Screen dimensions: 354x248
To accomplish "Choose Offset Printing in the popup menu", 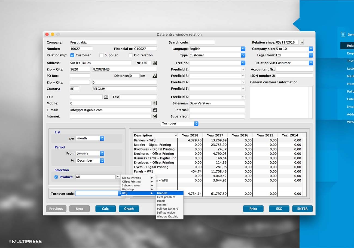I will (138, 182).
